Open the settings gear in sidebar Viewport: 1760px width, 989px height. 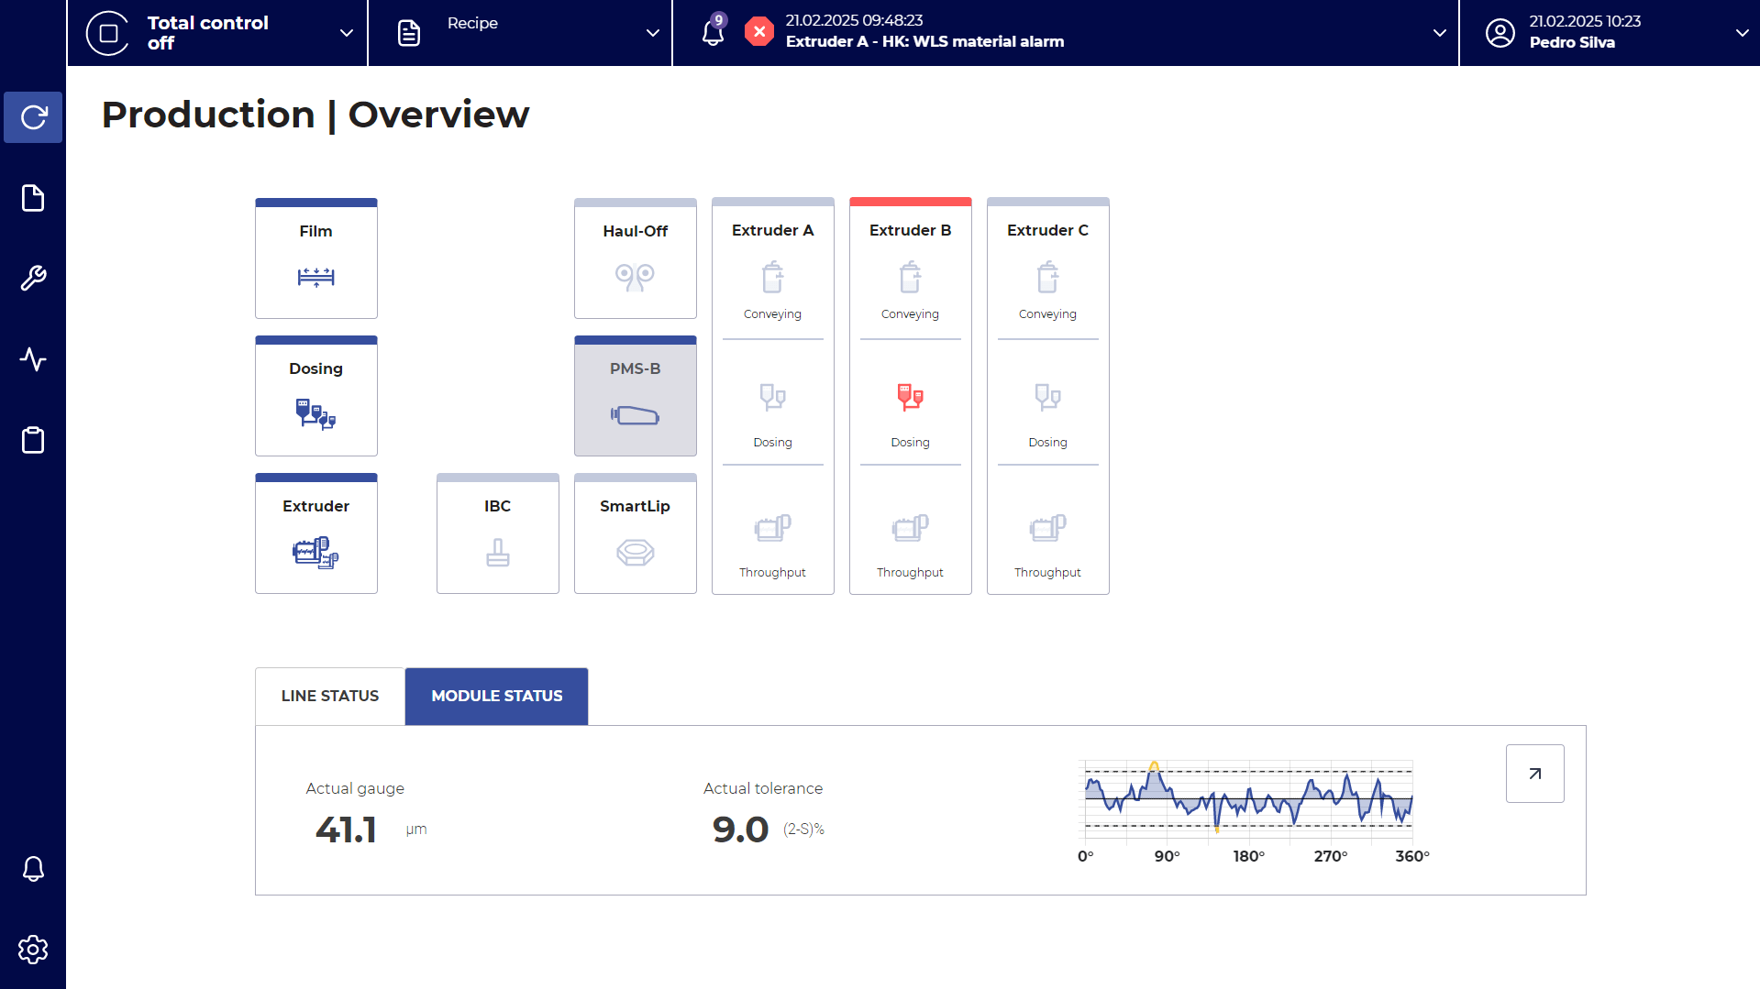pyautogui.click(x=33, y=950)
